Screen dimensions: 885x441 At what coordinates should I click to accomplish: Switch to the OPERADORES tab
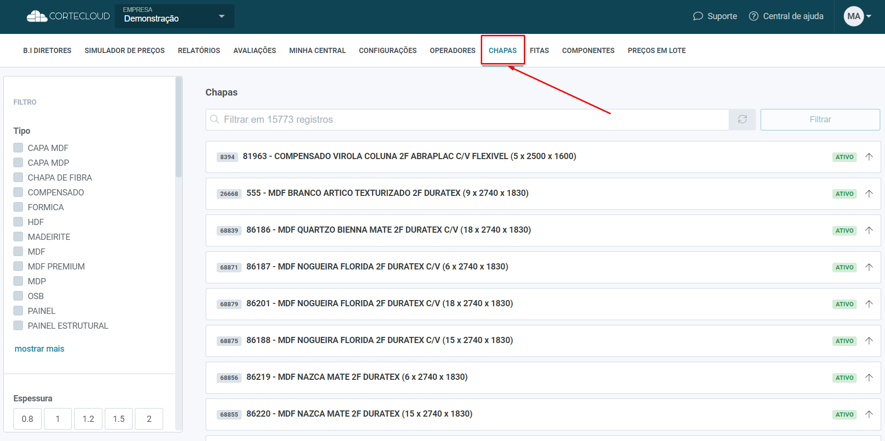pos(453,51)
